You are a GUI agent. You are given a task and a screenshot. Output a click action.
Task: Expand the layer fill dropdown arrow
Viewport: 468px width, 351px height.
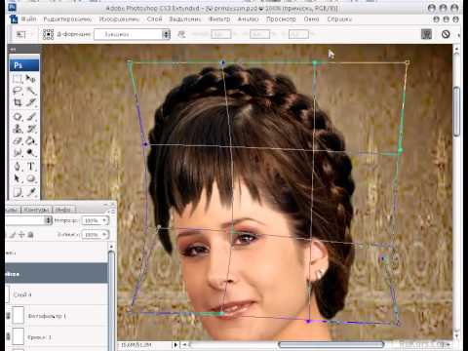pos(104,234)
